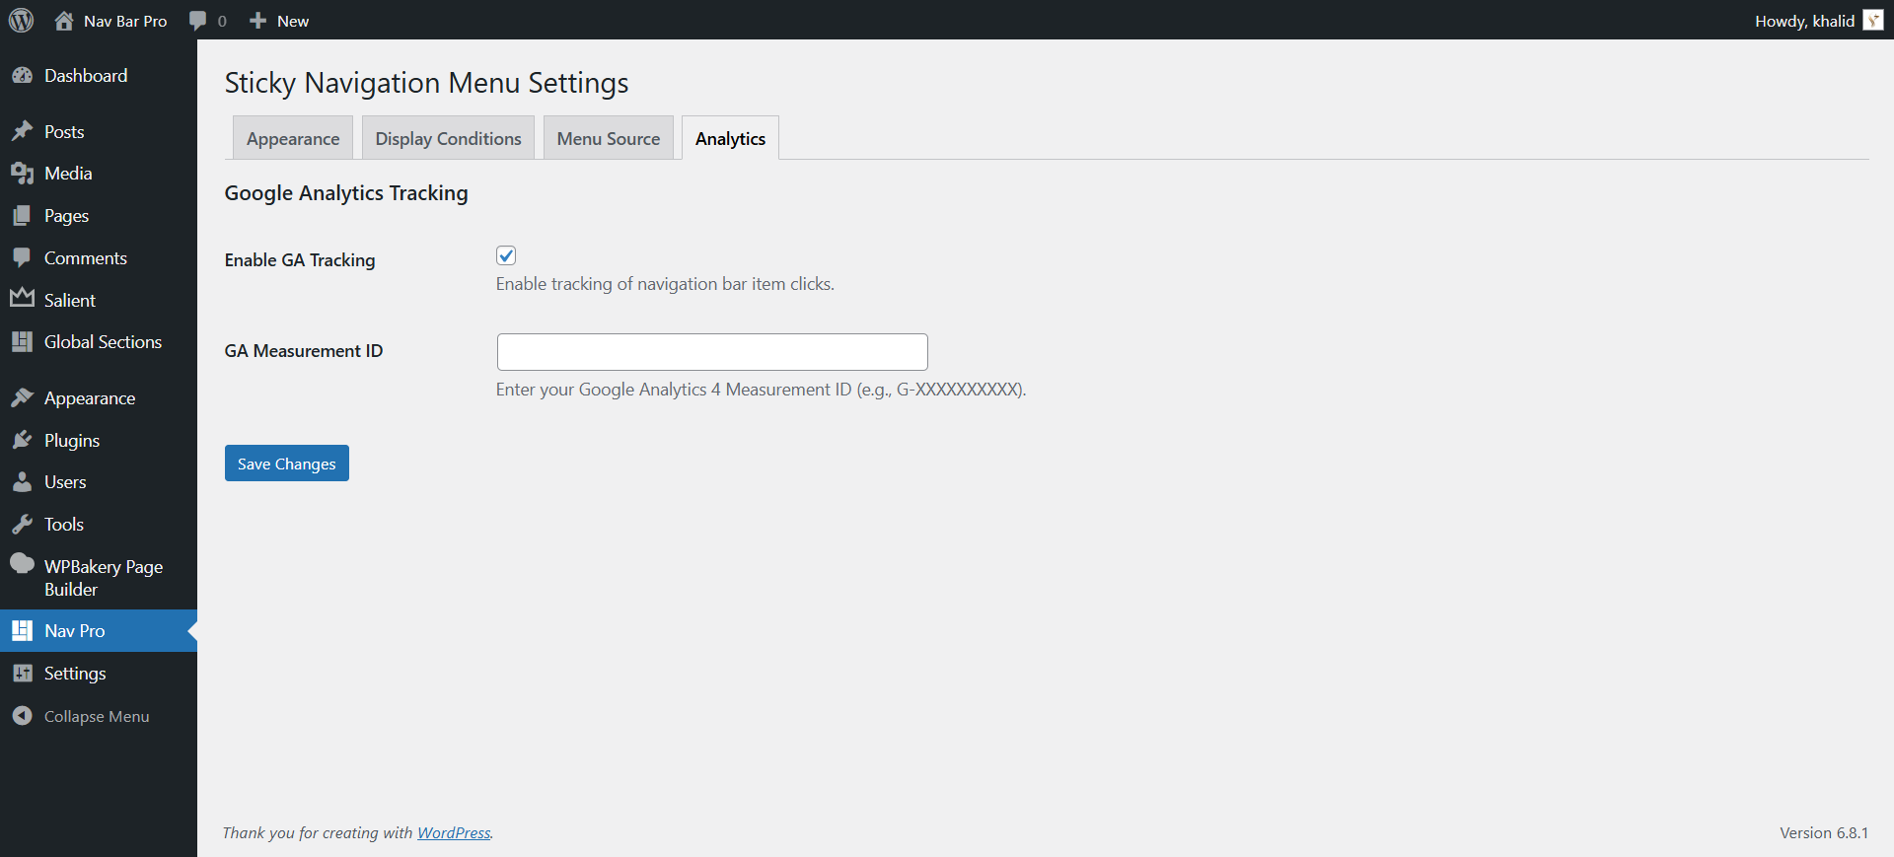Click the home icon beside Nav Bar Pro

coord(64,21)
